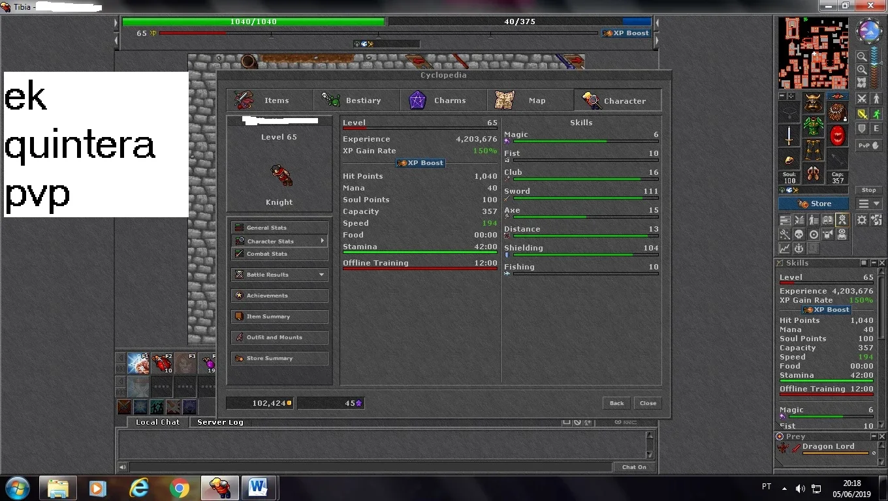Viewport: 888px width, 501px height.
Task: Select the Character tab
Action: 618,100
